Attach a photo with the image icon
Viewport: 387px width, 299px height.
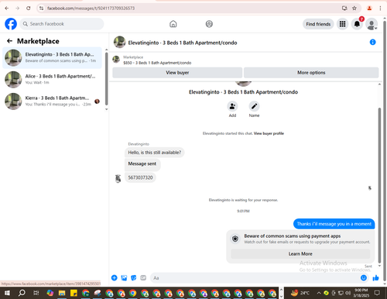(x=124, y=278)
